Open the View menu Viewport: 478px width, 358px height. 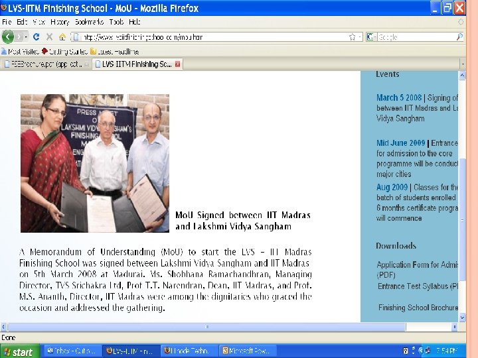coord(39,22)
